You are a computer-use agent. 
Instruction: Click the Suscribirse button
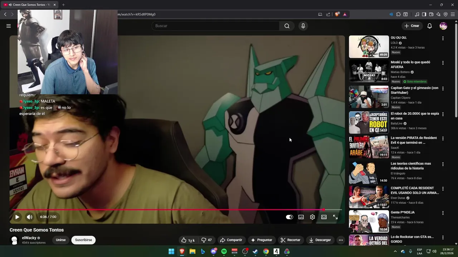pyautogui.click(x=83, y=240)
